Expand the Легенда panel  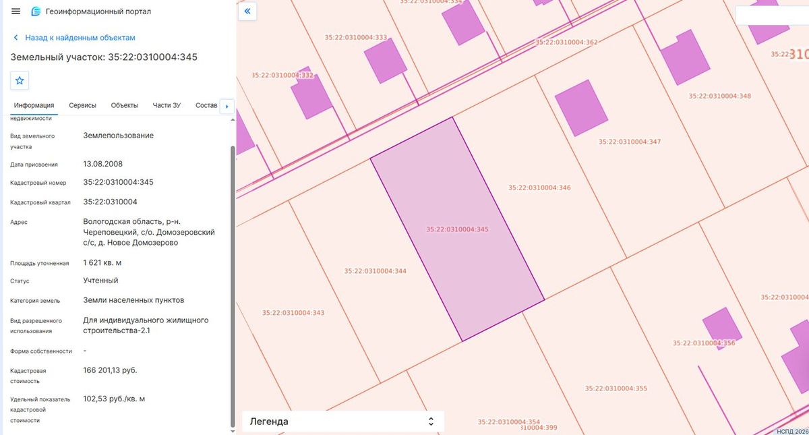coord(343,422)
